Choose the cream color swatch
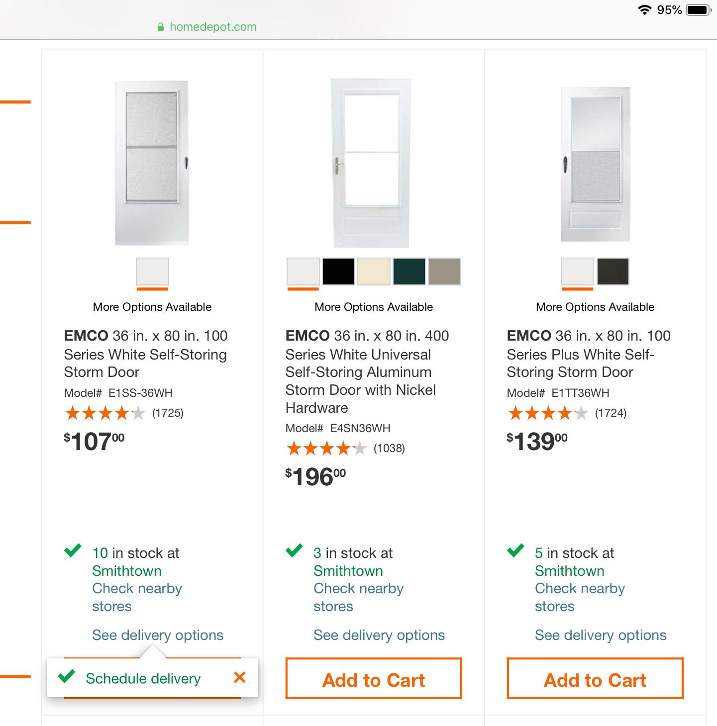 coord(374,271)
